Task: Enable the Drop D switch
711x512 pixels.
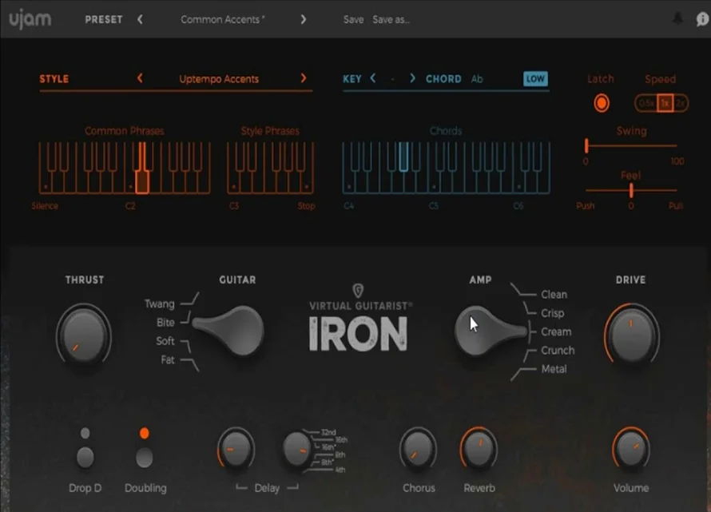Action: tap(85, 456)
